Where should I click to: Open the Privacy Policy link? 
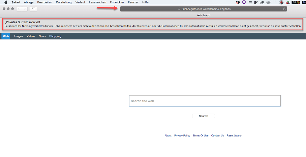pyautogui.click(x=182, y=135)
